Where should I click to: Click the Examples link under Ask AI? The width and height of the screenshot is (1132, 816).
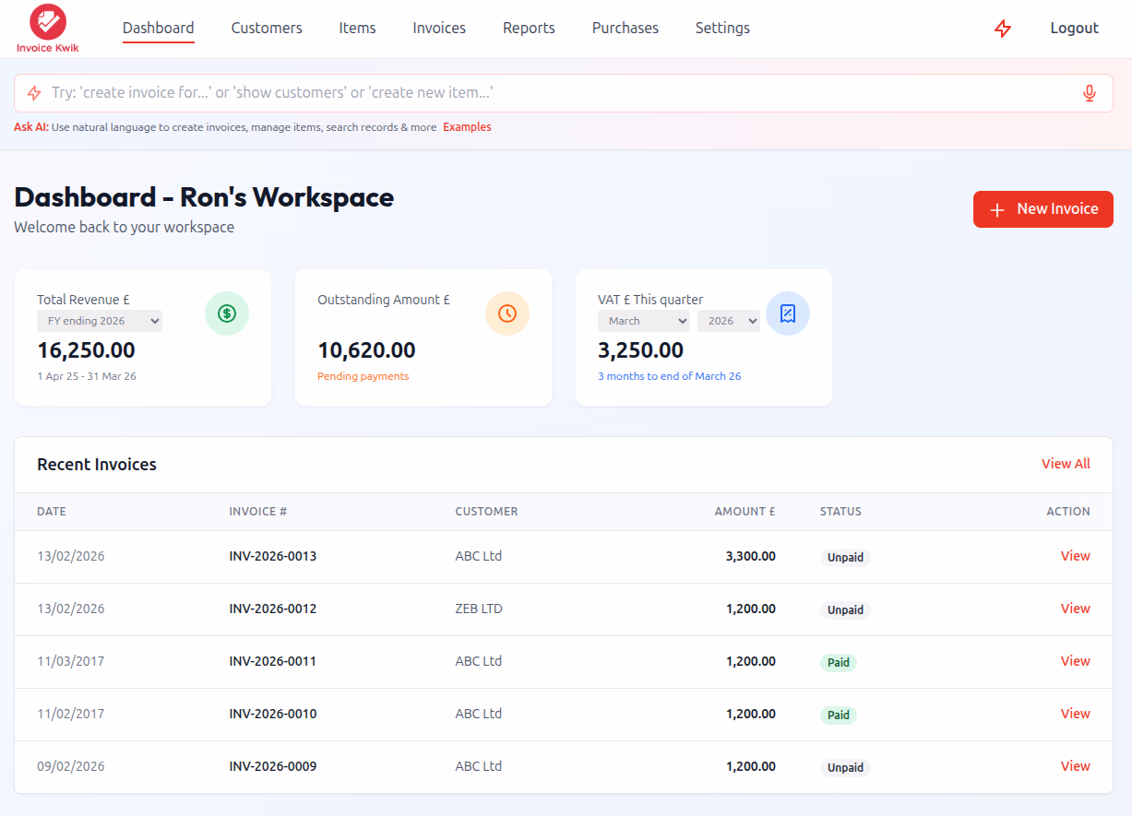(x=467, y=127)
